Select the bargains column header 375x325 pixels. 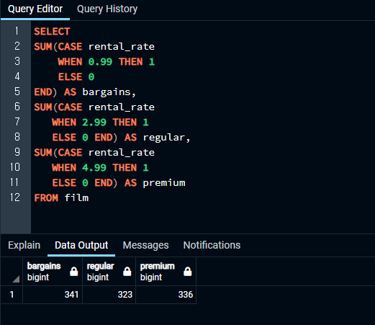click(x=53, y=272)
